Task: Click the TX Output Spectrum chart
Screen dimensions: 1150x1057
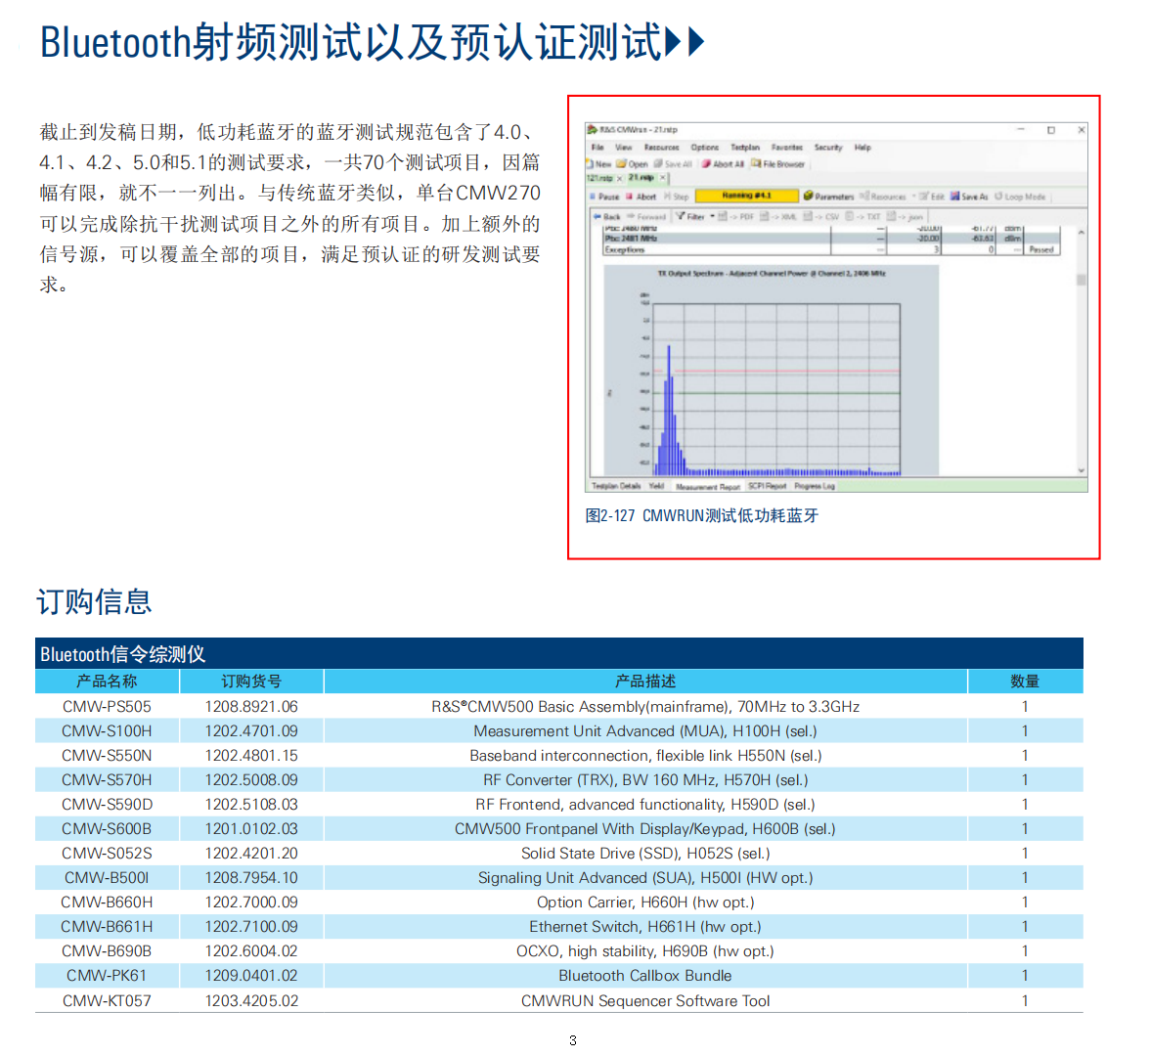Action: tap(771, 371)
